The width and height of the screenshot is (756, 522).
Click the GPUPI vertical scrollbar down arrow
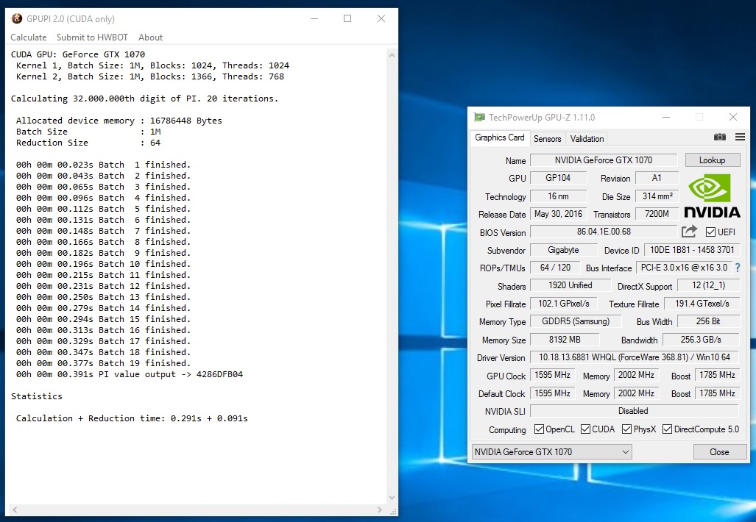[x=392, y=498]
